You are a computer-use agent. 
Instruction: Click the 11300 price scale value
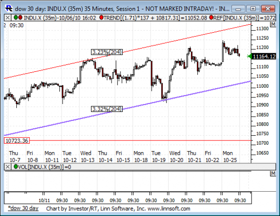click(262, 28)
